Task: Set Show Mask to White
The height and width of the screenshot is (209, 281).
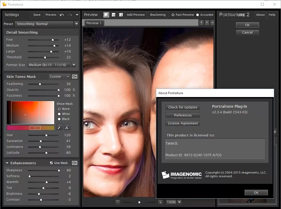Action: point(59,114)
